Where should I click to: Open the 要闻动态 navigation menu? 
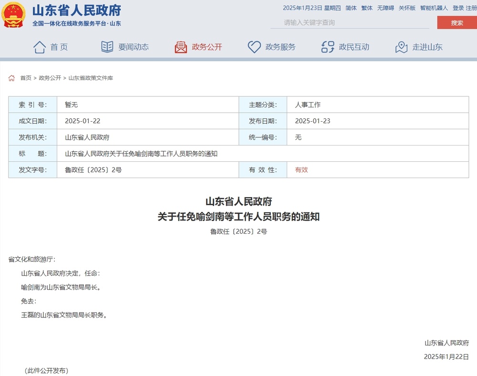coord(134,47)
